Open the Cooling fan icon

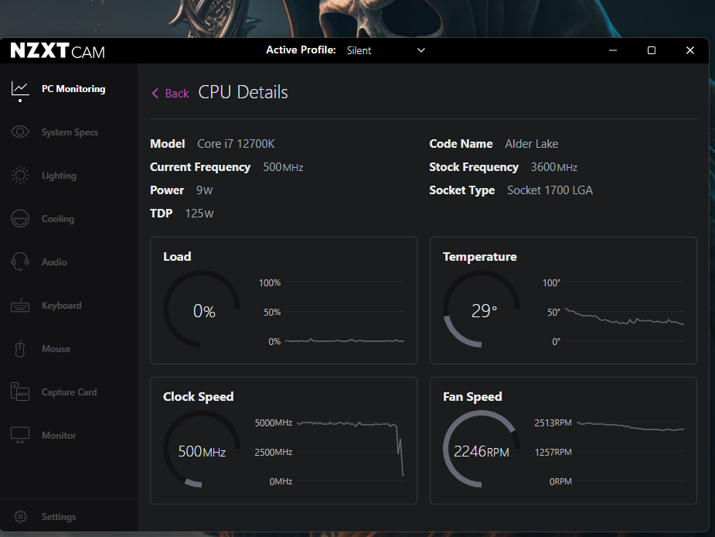tap(20, 219)
